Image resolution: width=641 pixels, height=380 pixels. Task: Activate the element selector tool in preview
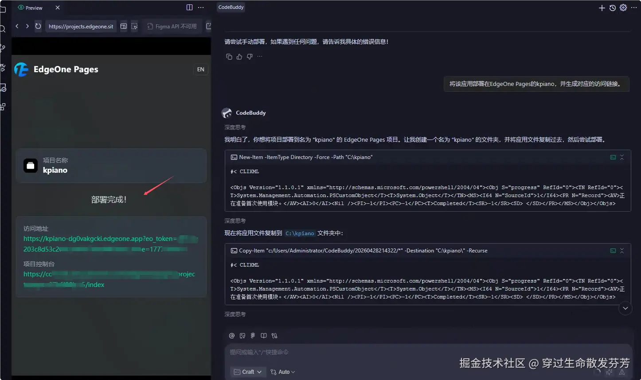coord(134,26)
